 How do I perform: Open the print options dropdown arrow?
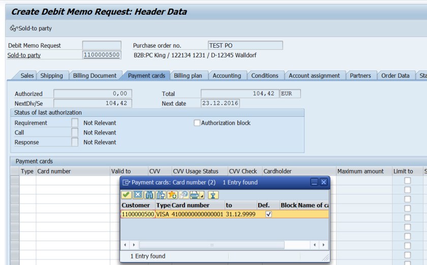coord(202,195)
